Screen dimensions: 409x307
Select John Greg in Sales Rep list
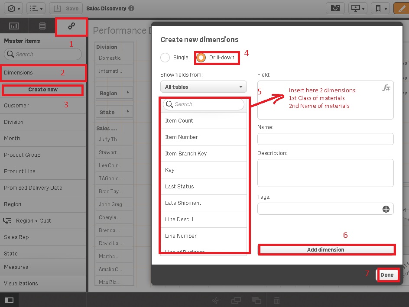pos(114,204)
